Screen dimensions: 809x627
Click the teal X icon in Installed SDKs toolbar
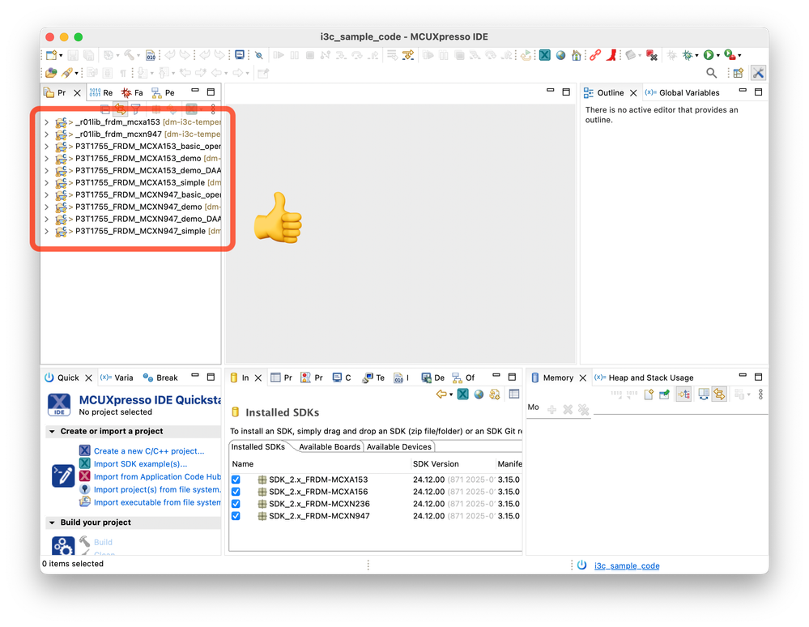463,395
